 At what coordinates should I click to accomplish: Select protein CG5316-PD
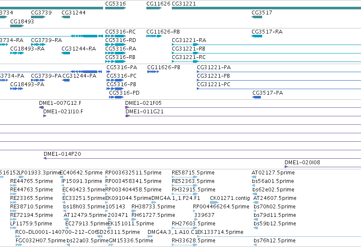(x=124, y=93)
